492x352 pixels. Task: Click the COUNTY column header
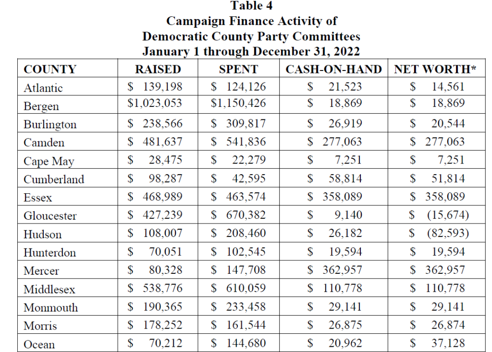point(50,69)
